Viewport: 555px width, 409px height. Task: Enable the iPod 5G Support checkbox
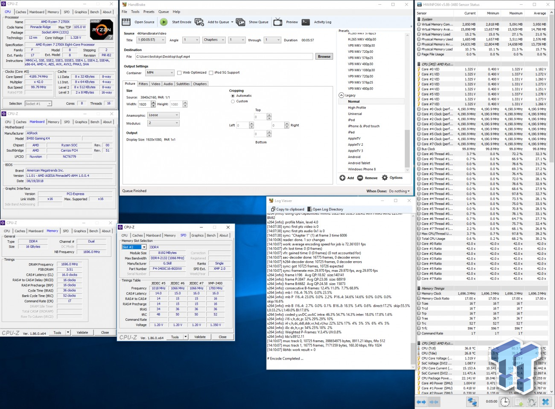(211, 72)
